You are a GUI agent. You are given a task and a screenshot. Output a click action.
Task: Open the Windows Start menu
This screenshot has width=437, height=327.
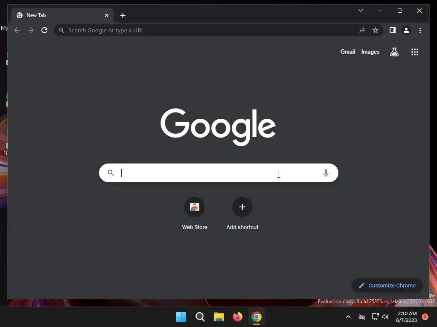(x=181, y=317)
